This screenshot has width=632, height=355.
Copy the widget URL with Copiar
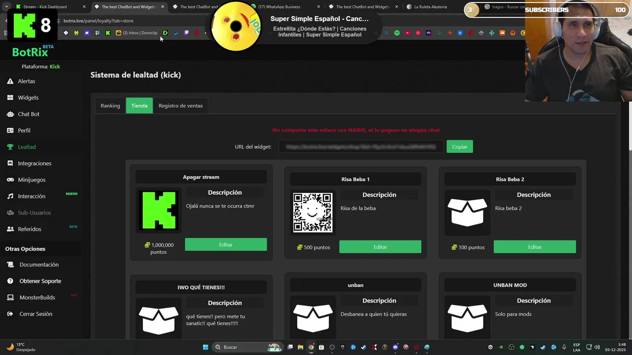point(460,146)
